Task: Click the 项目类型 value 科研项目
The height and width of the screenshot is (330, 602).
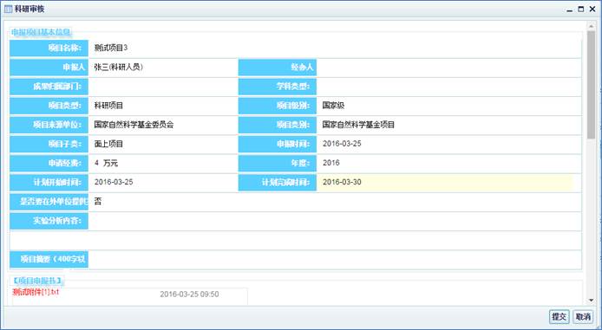Action: [108, 106]
